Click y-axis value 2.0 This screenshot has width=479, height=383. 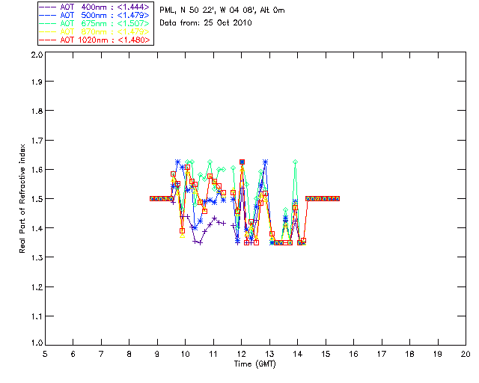coord(37,55)
